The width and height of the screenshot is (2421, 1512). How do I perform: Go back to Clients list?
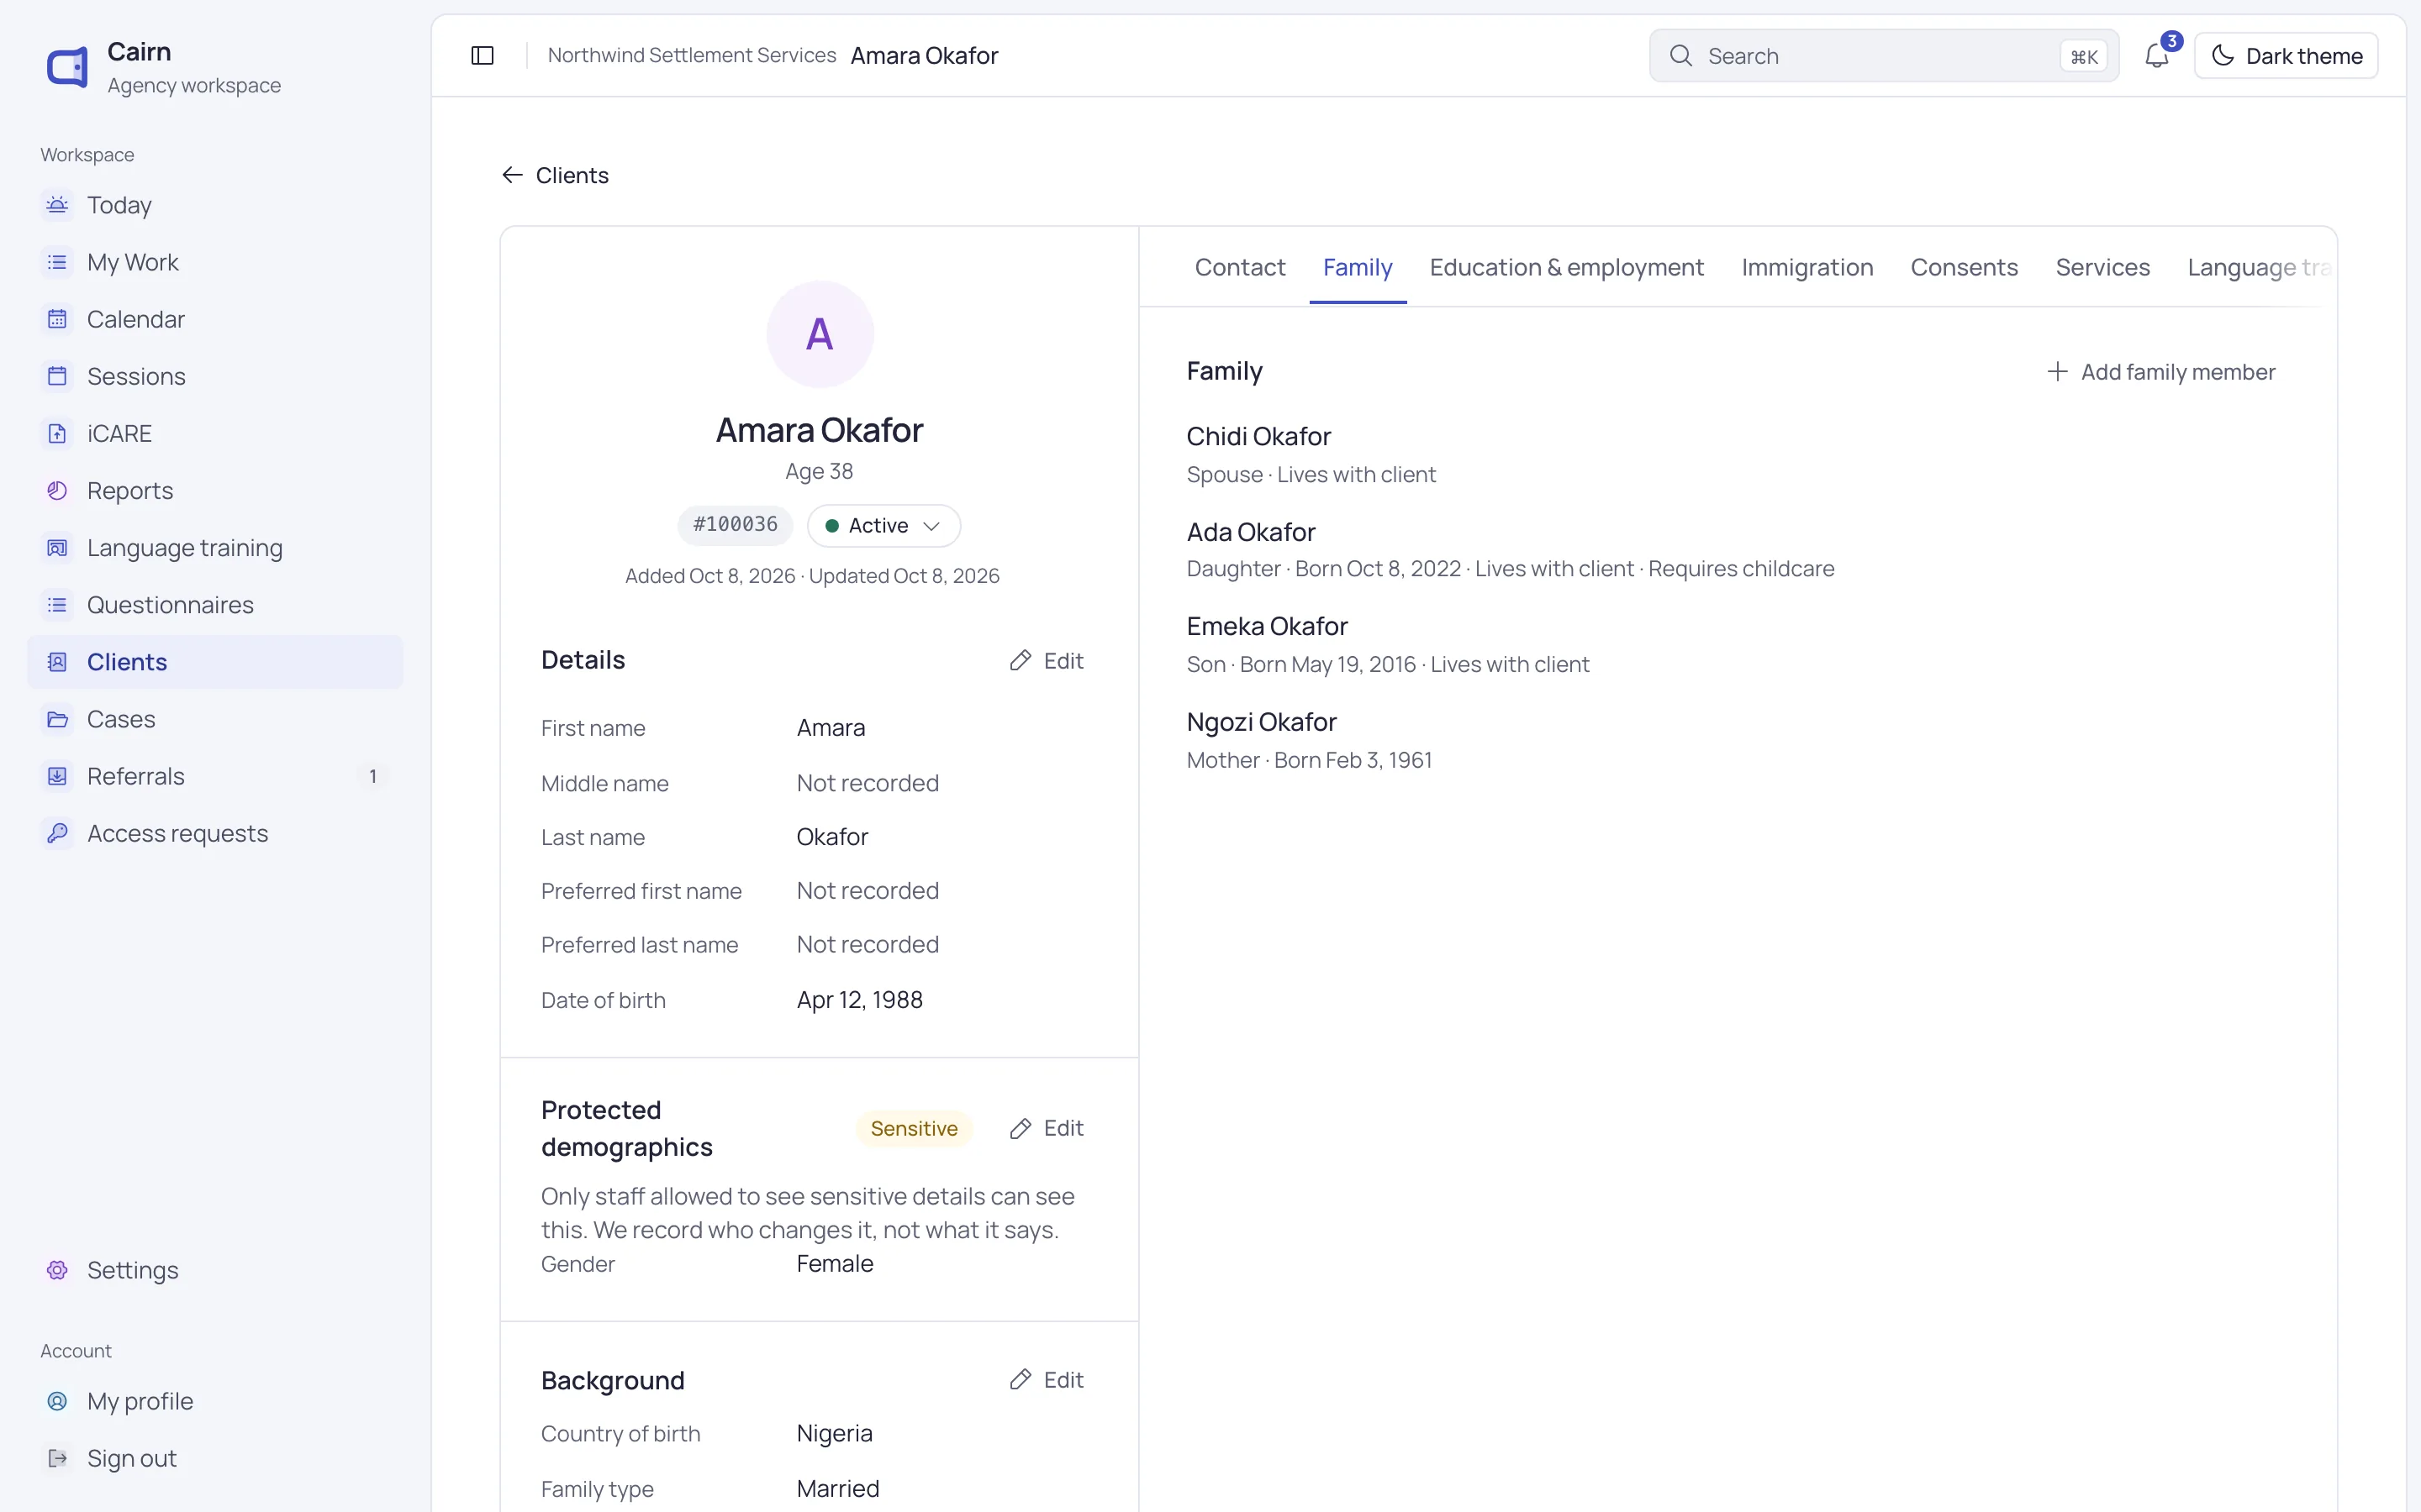(555, 175)
